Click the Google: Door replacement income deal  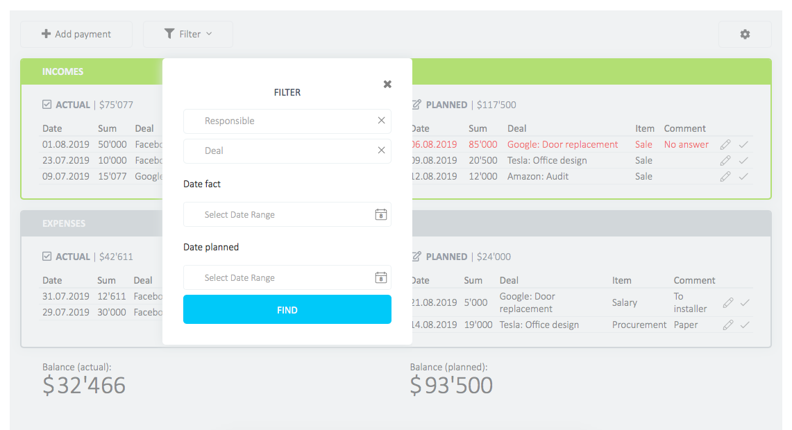(x=563, y=144)
